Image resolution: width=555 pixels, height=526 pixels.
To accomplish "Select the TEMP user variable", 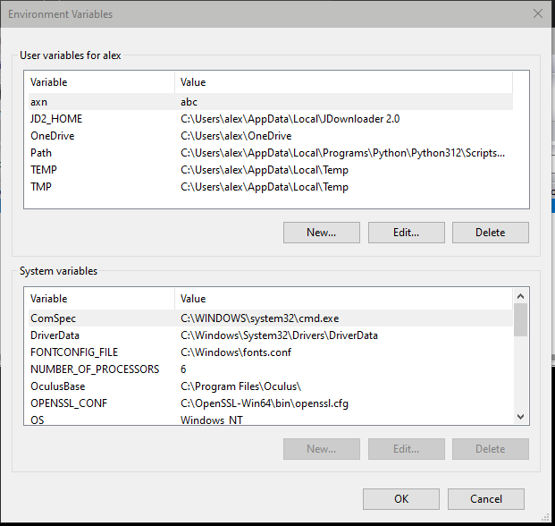I will [271, 170].
